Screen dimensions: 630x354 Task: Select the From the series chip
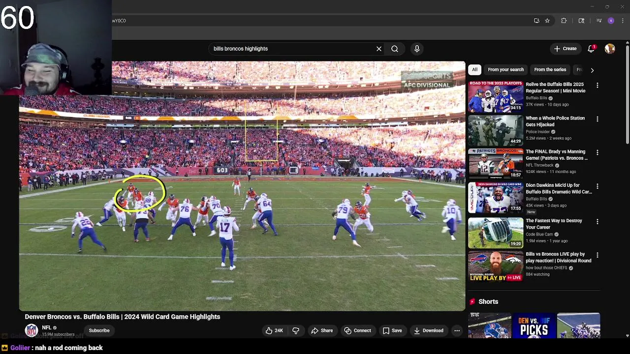550,70
